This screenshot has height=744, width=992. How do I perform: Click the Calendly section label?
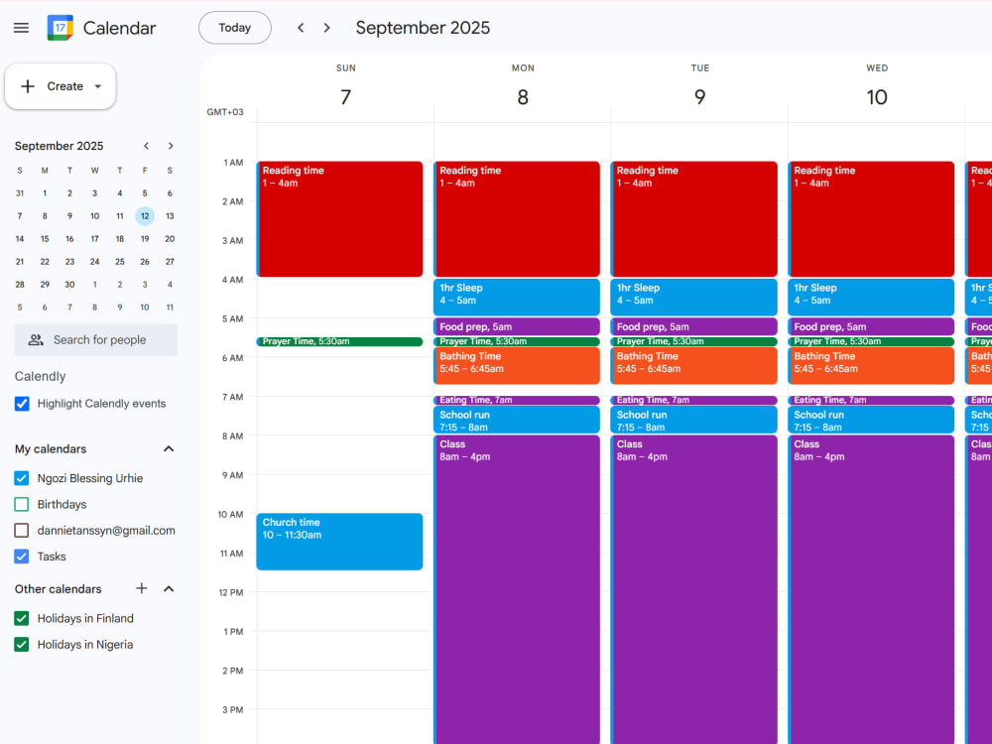[x=40, y=376]
